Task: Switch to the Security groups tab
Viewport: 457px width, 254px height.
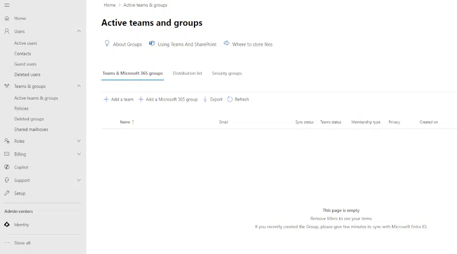Action: 226,73
